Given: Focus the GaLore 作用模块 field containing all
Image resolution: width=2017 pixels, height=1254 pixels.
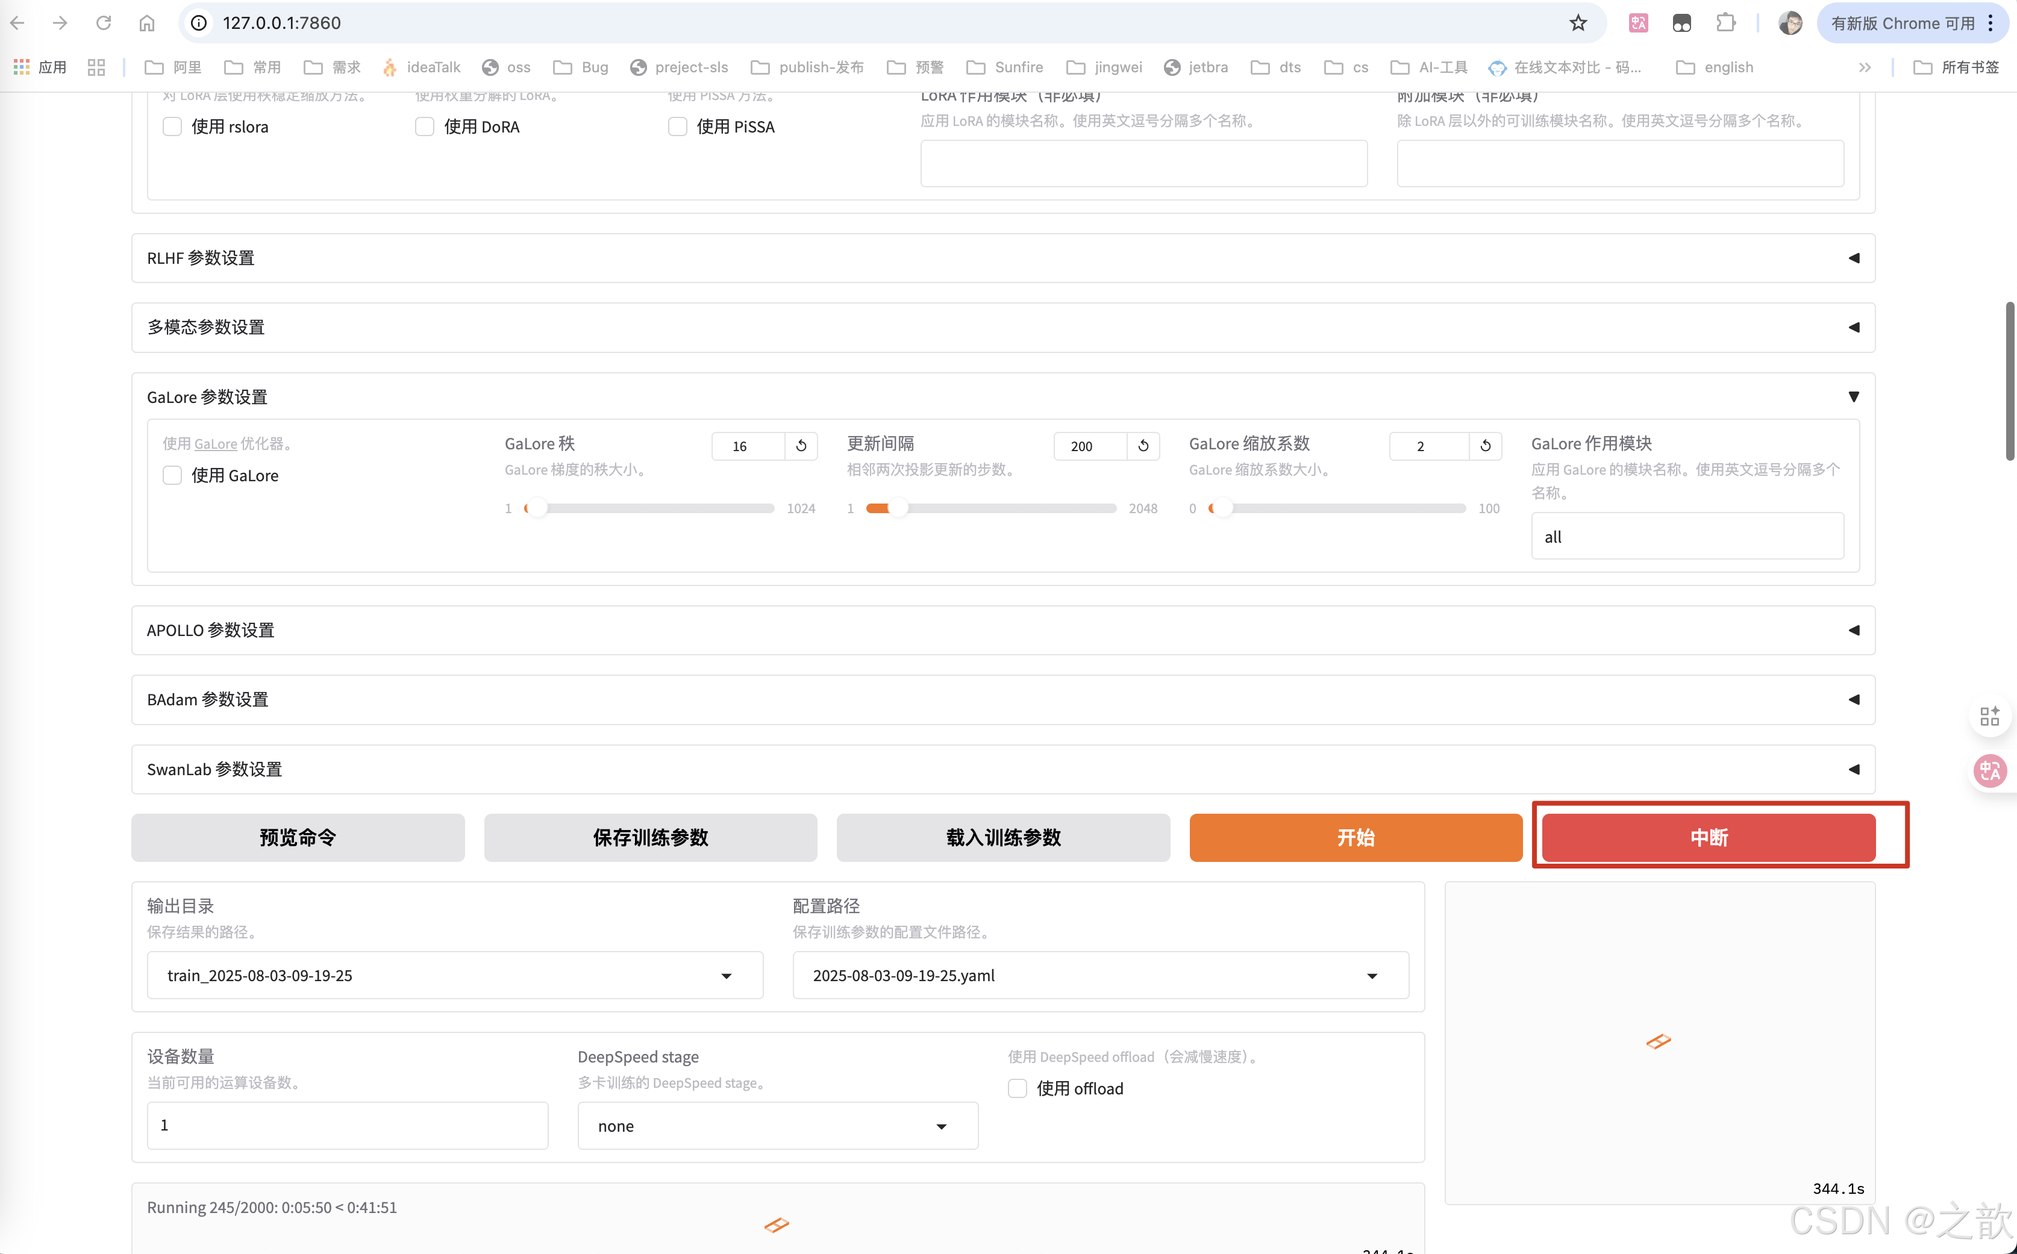Looking at the screenshot, I should point(1687,536).
